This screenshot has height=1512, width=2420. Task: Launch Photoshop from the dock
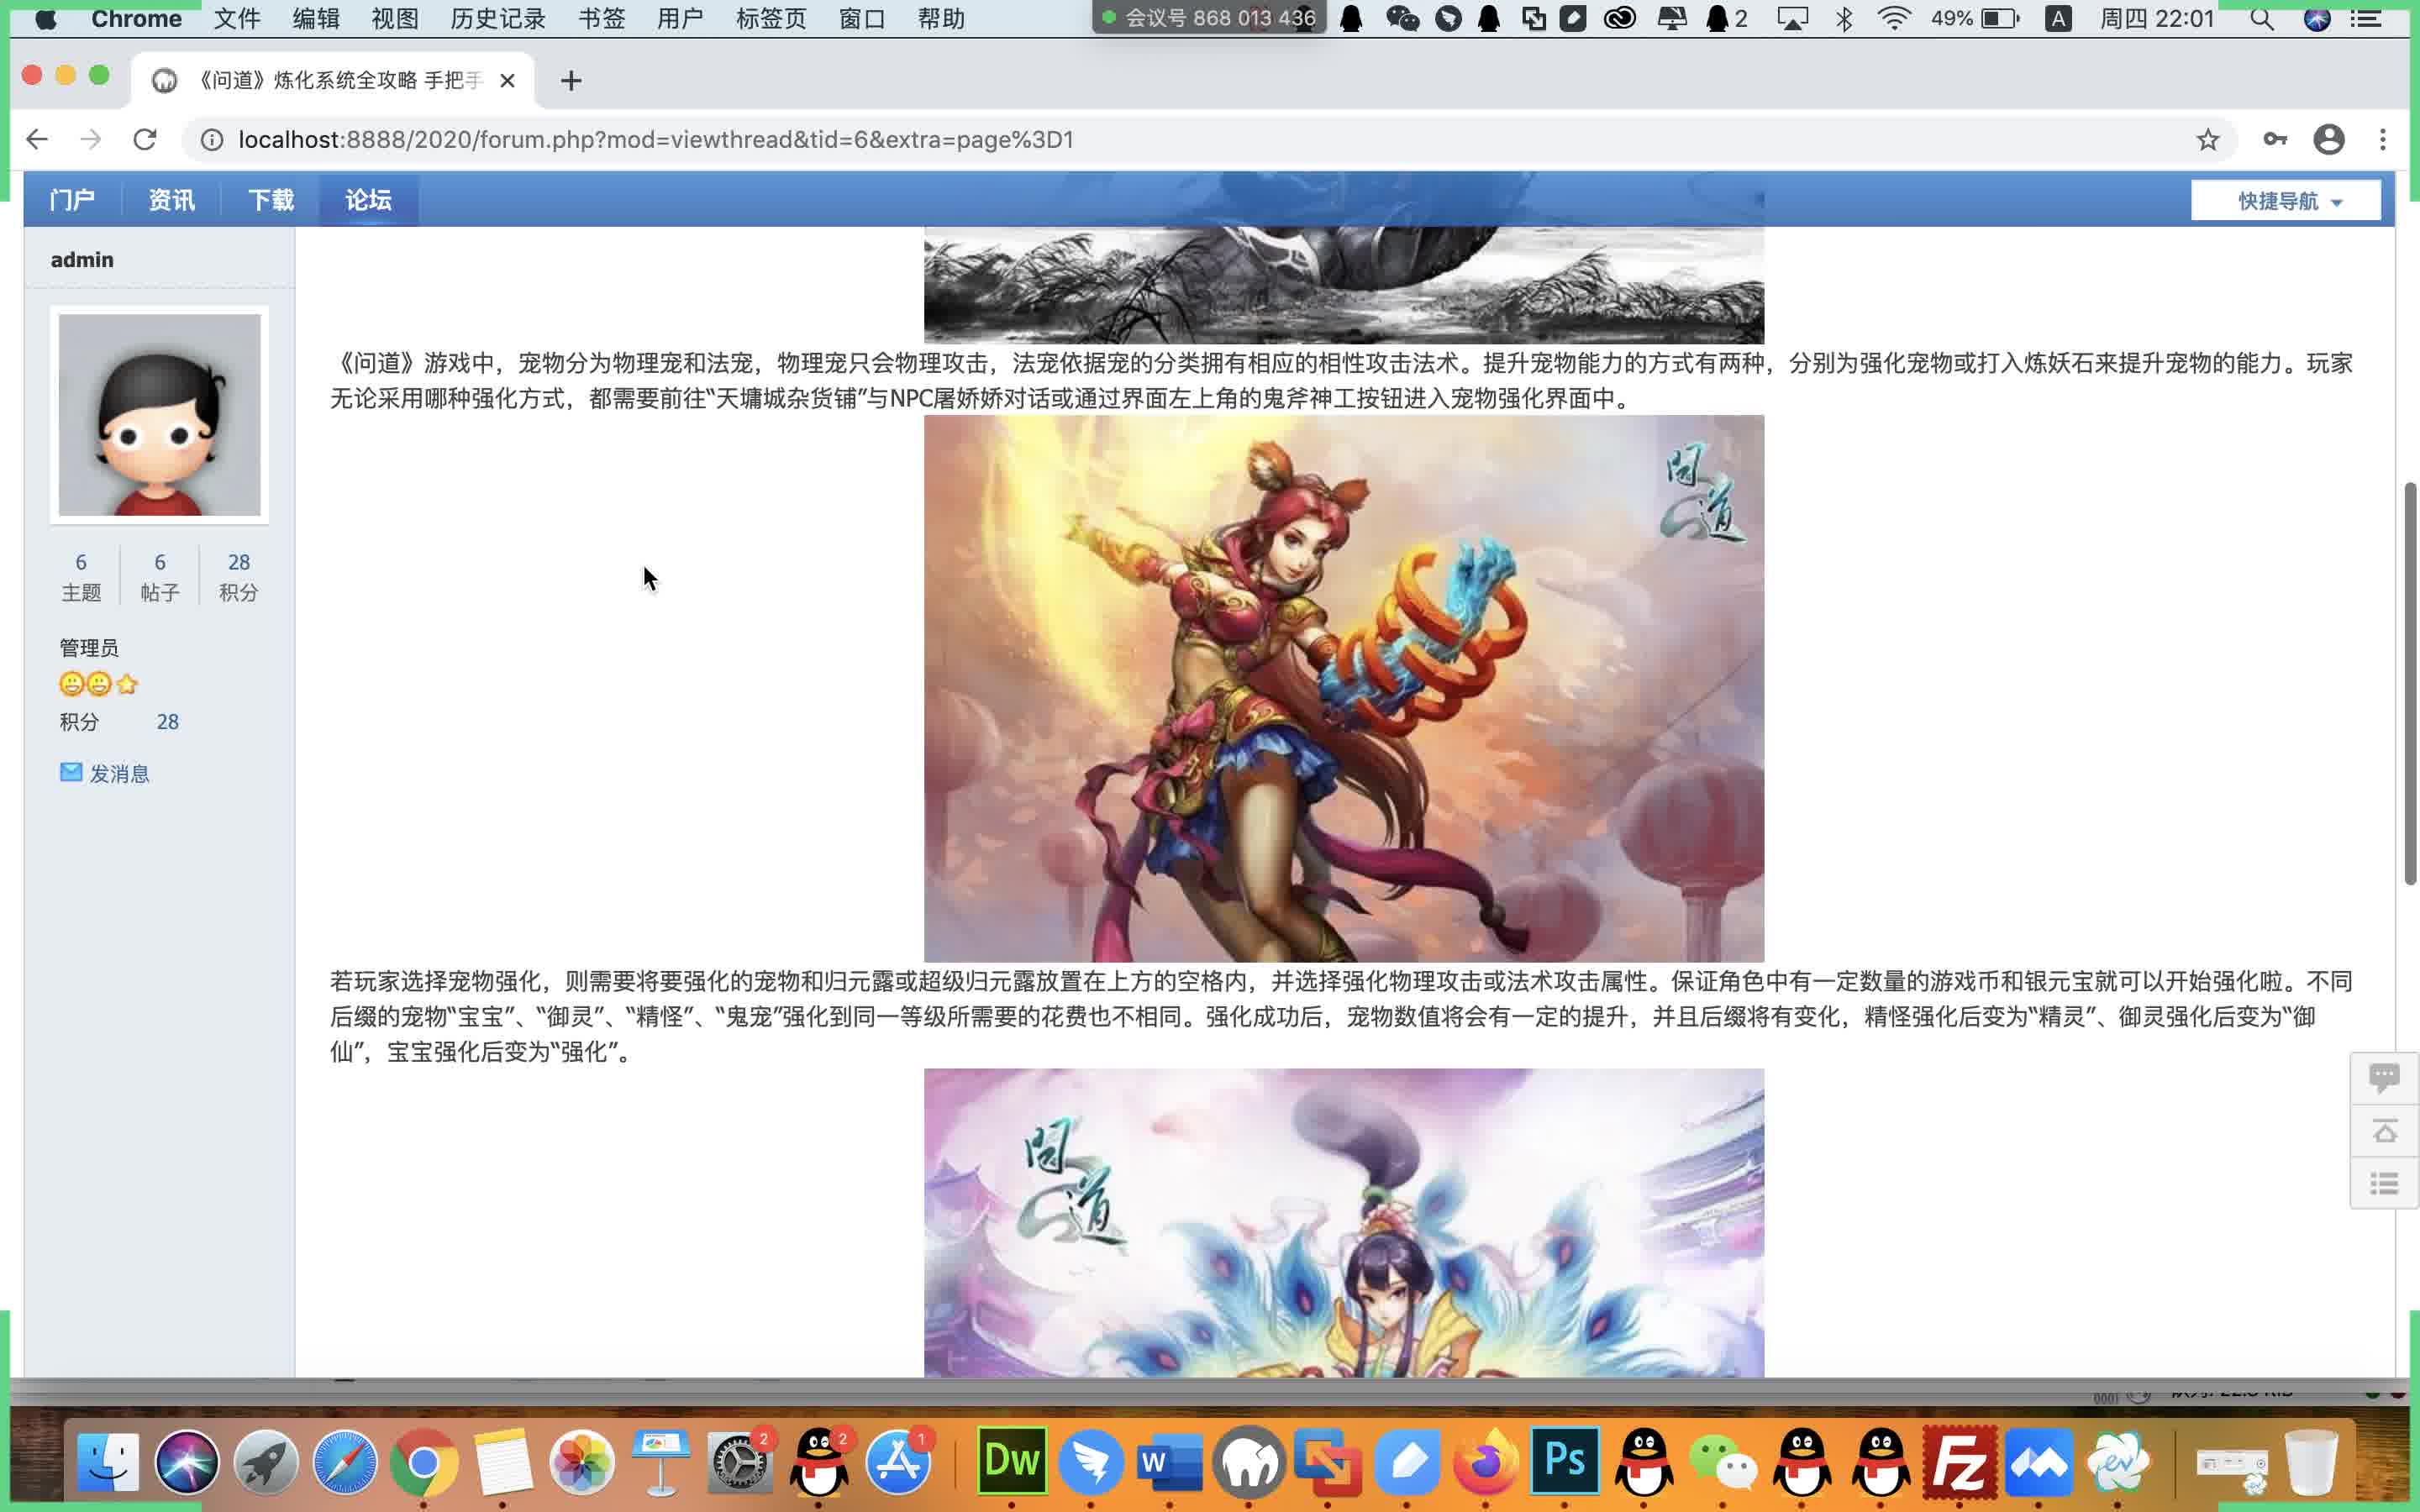coord(1564,1460)
